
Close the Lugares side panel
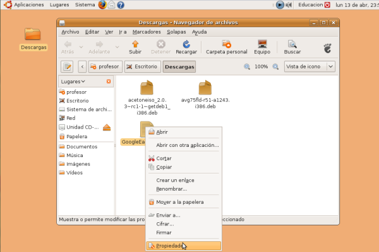[109, 82]
